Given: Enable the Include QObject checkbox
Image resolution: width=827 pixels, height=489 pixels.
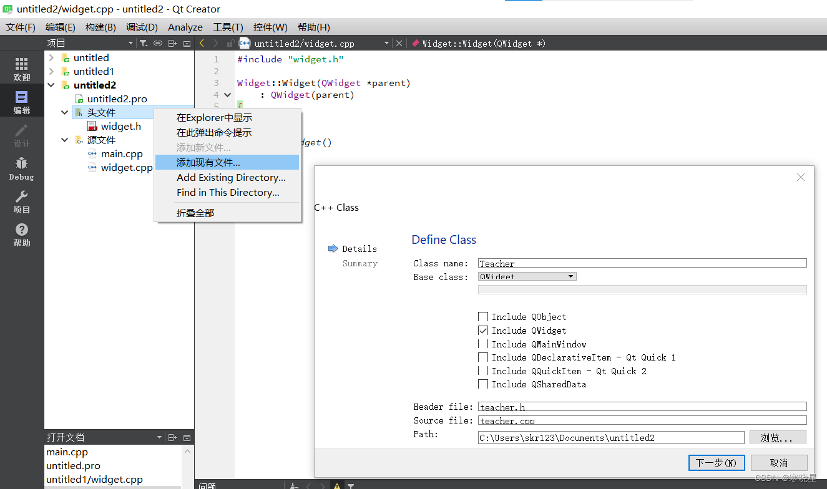Looking at the screenshot, I should 483,317.
